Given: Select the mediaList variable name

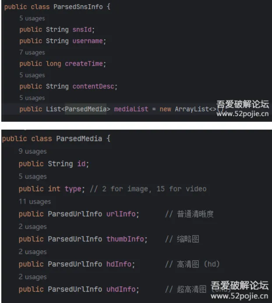Looking at the screenshot, I should click(131, 109).
